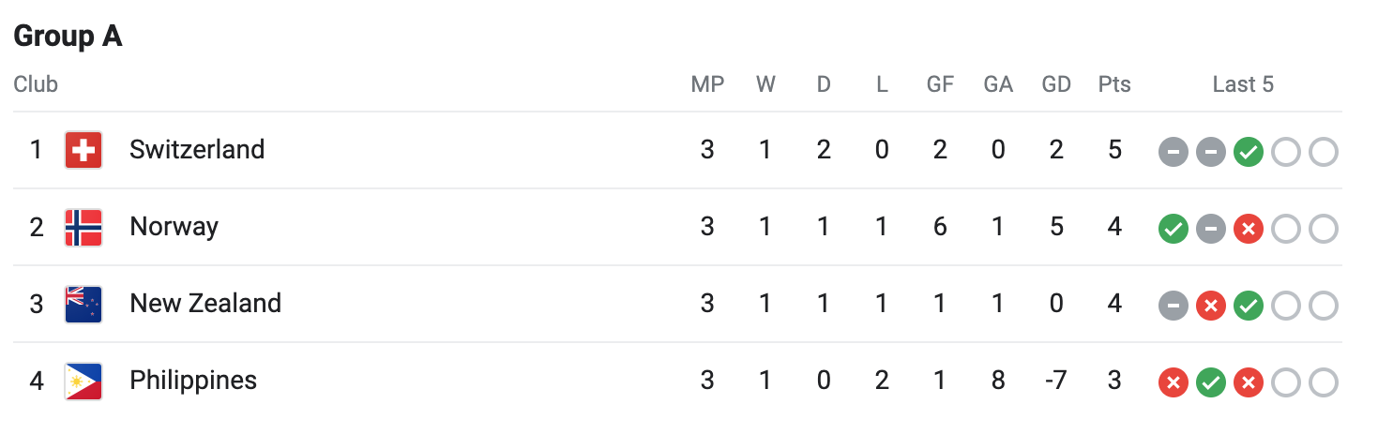
Task: Click the Last 5 column header
Action: point(1243,84)
